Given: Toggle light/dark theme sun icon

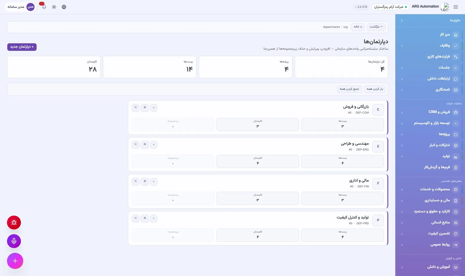Looking at the screenshot, I should pyautogui.click(x=54, y=7).
